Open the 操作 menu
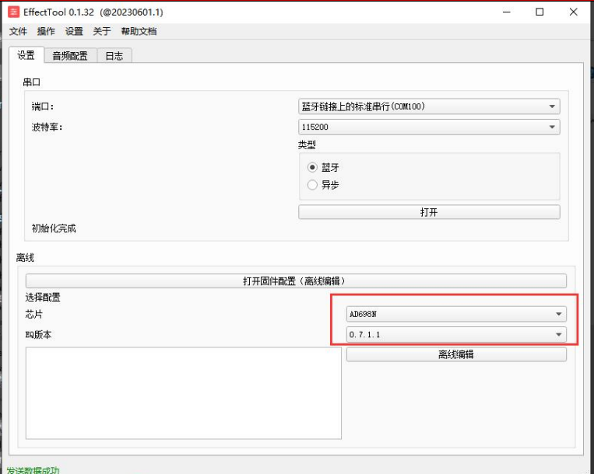The width and height of the screenshot is (594, 474). click(x=46, y=31)
